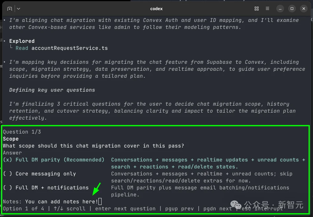Open the hamburger main menu
The image size is (313, 217).
click(x=268, y=9)
